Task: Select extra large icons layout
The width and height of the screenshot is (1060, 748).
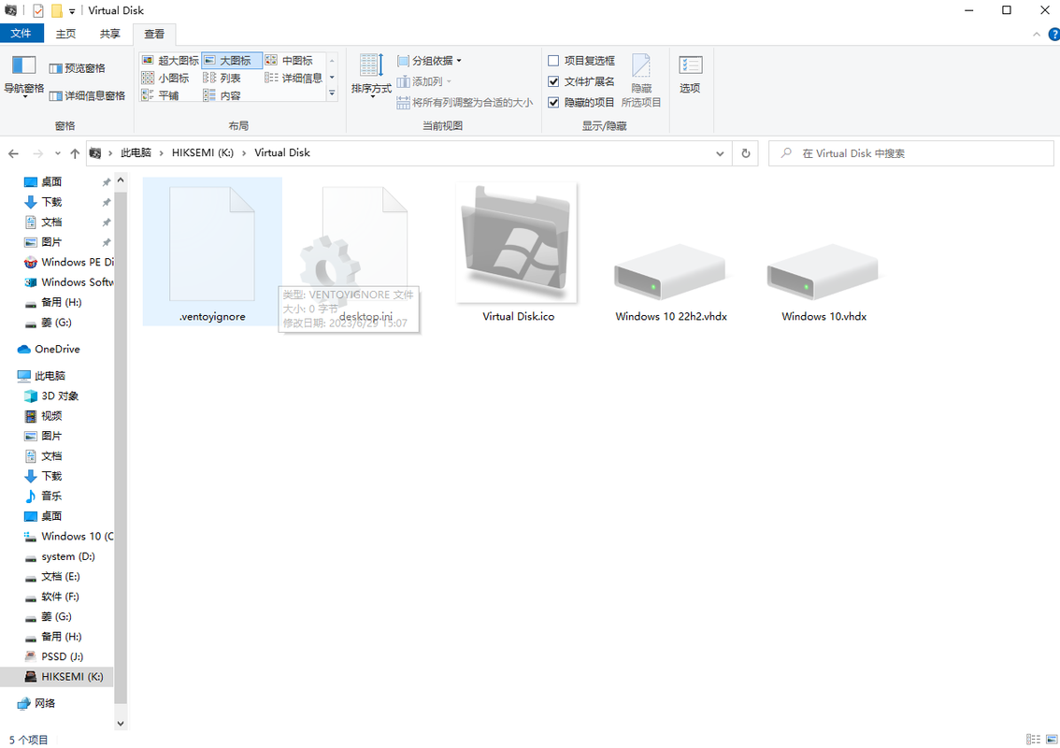Action: (x=170, y=60)
